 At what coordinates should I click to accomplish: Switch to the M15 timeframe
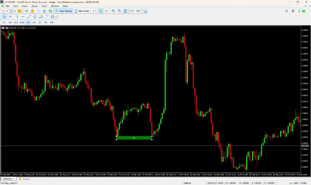(x=16, y=23)
